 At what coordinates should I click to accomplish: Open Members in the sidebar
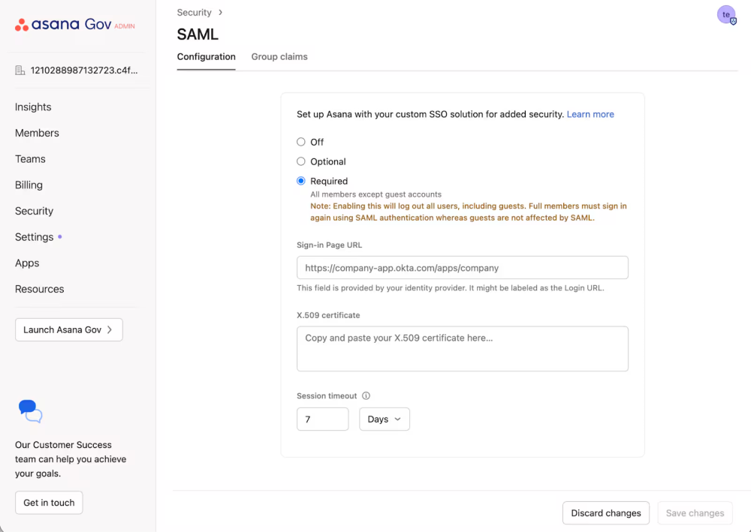(37, 133)
